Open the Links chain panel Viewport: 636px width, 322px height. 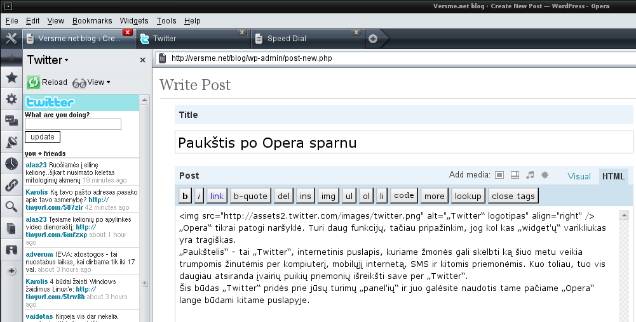(11, 185)
